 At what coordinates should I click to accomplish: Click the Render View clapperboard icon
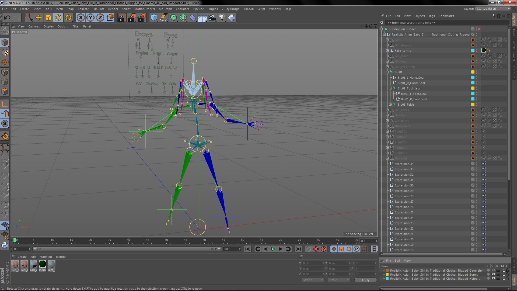(122, 18)
